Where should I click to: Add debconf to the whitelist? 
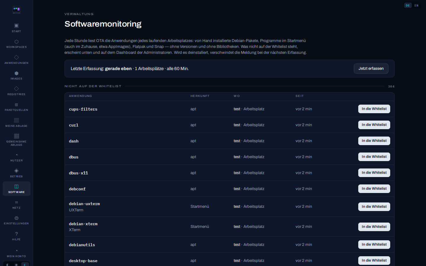(x=374, y=189)
